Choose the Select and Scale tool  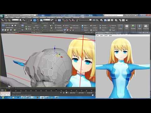click(x=41, y=20)
